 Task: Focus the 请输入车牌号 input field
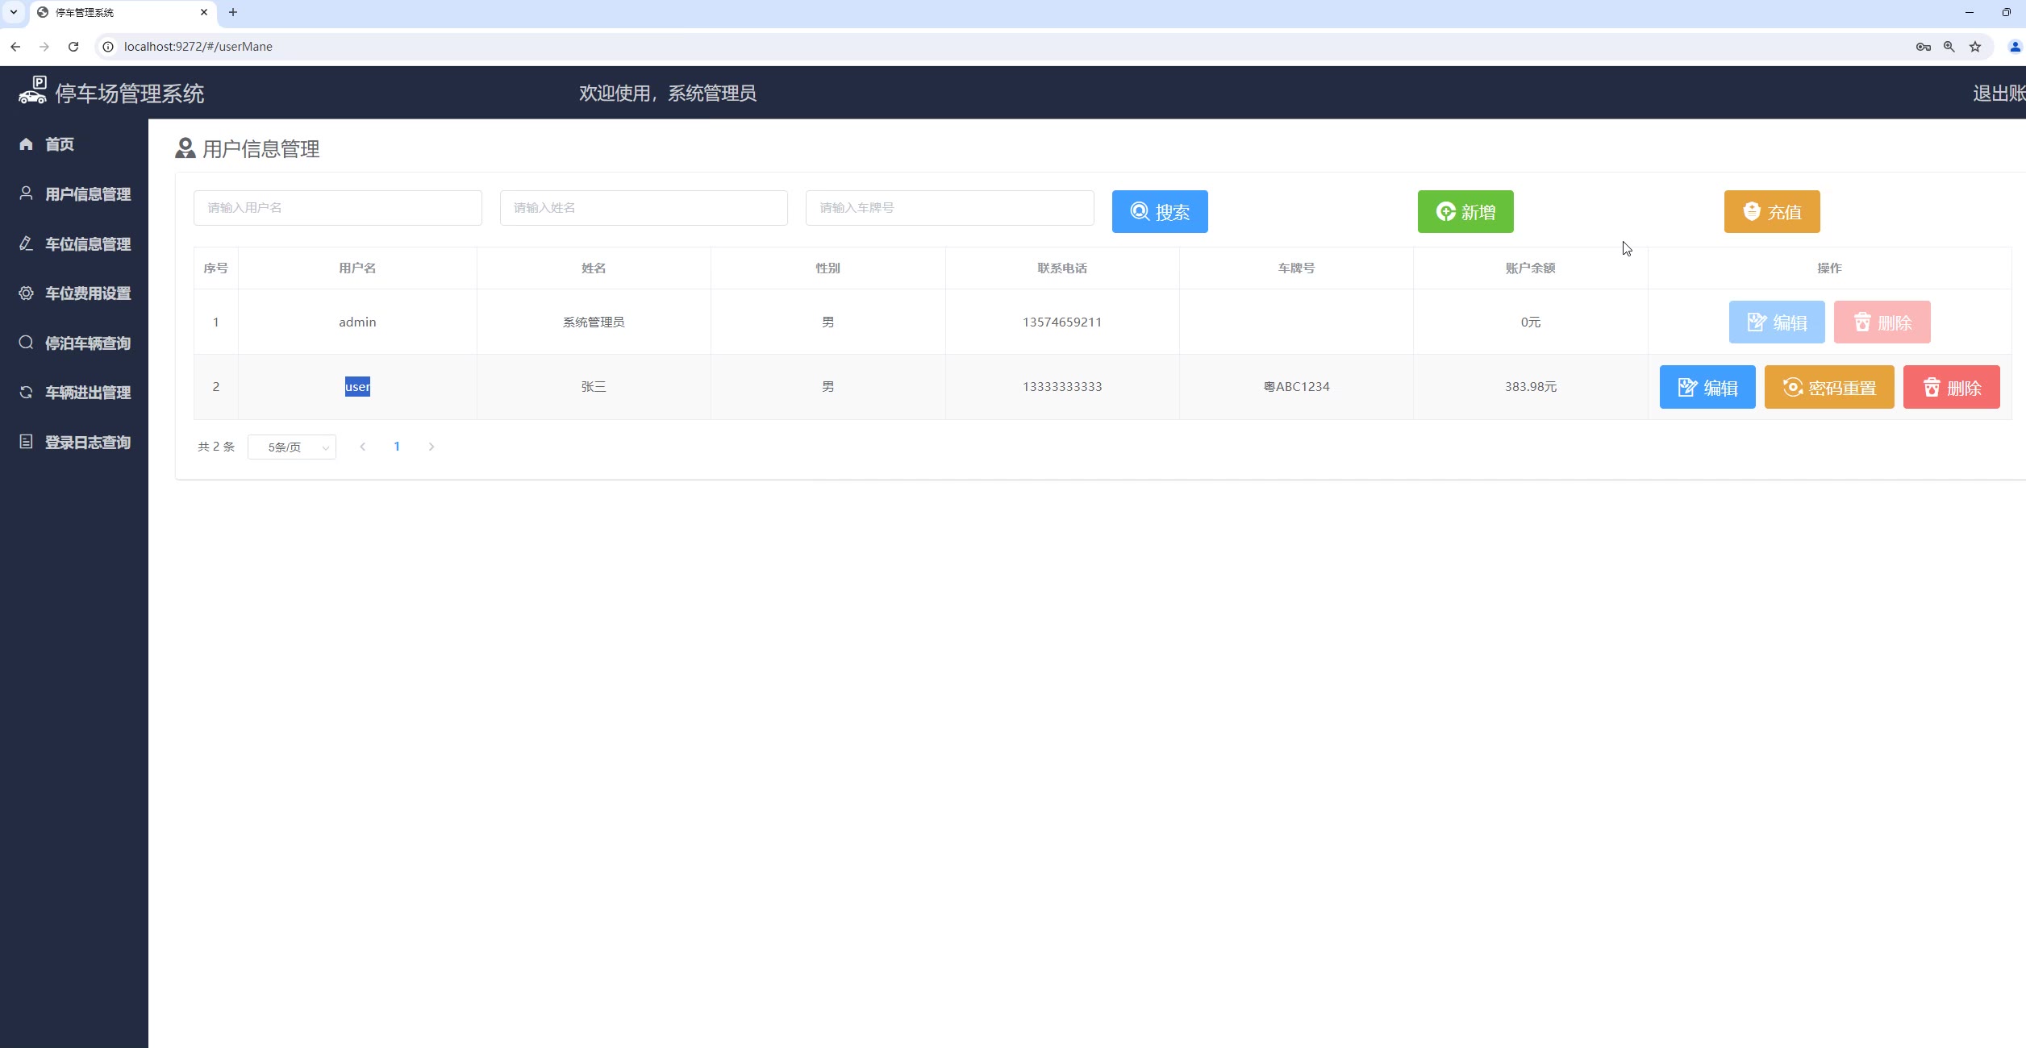[x=950, y=208]
